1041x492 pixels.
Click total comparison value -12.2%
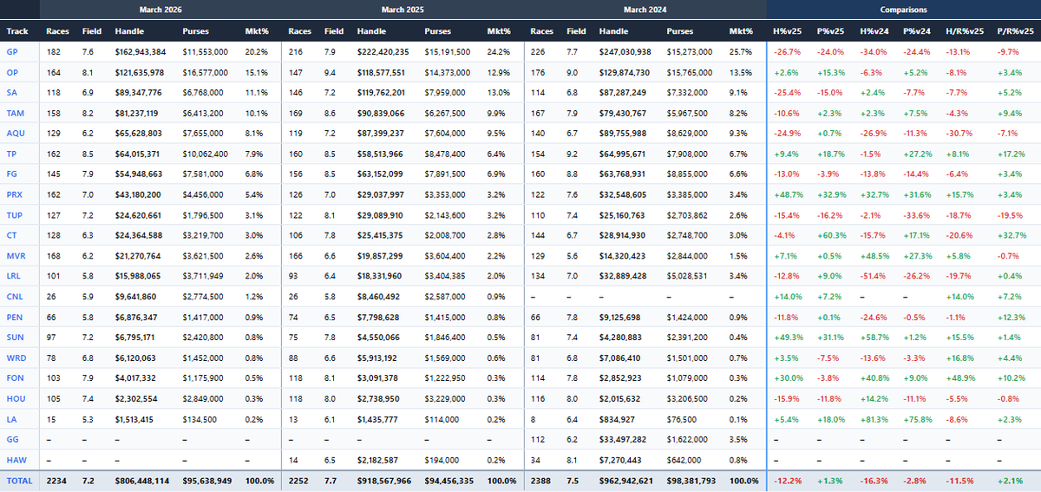tap(786, 480)
